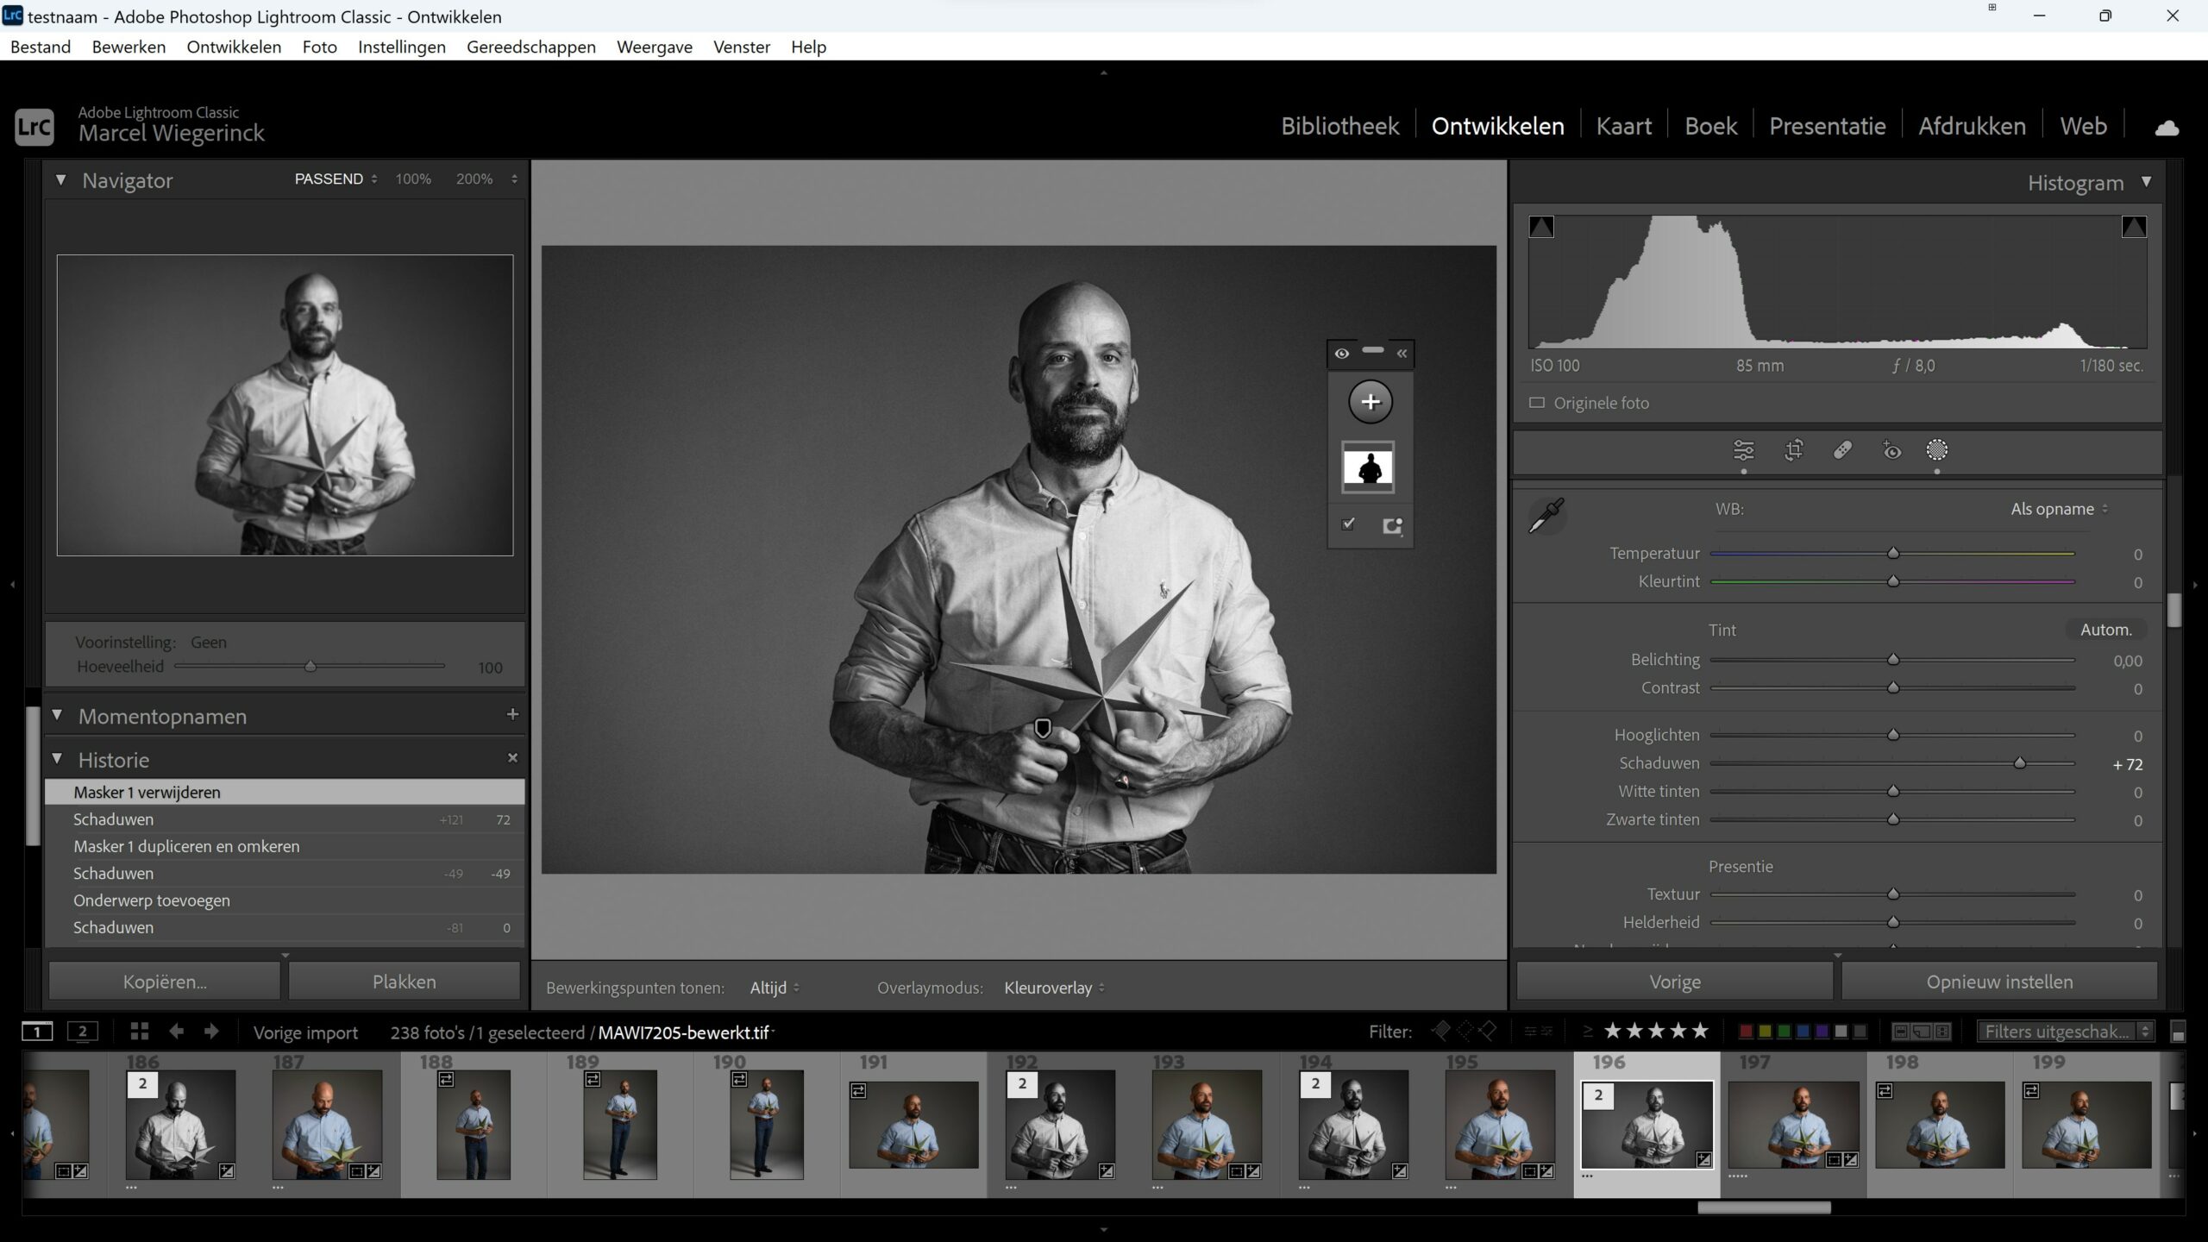Expand the mask panel double-chevron

1402,354
